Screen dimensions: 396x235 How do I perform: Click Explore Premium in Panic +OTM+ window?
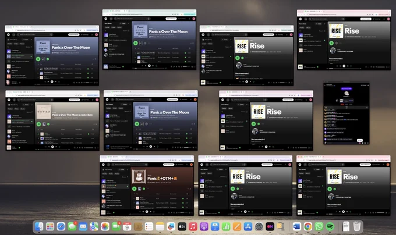click(x=168, y=165)
